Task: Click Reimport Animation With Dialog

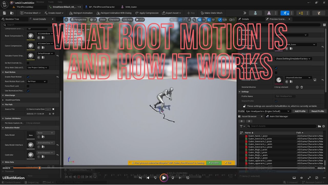Action: (x=114, y=13)
